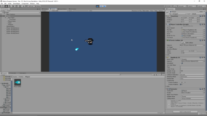Toggle Static checkbox in Inspector

(199, 12)
